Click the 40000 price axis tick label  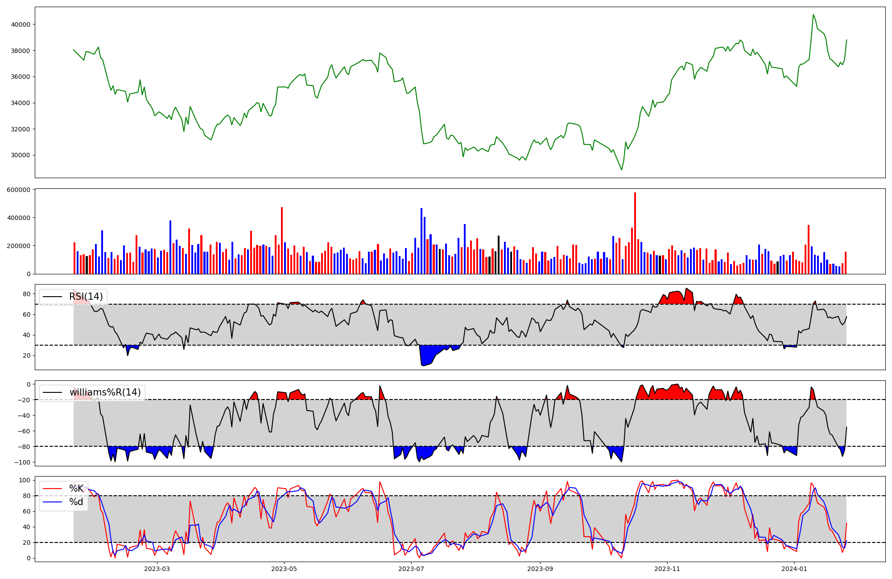pyautogui.click(x=21, y=24)
